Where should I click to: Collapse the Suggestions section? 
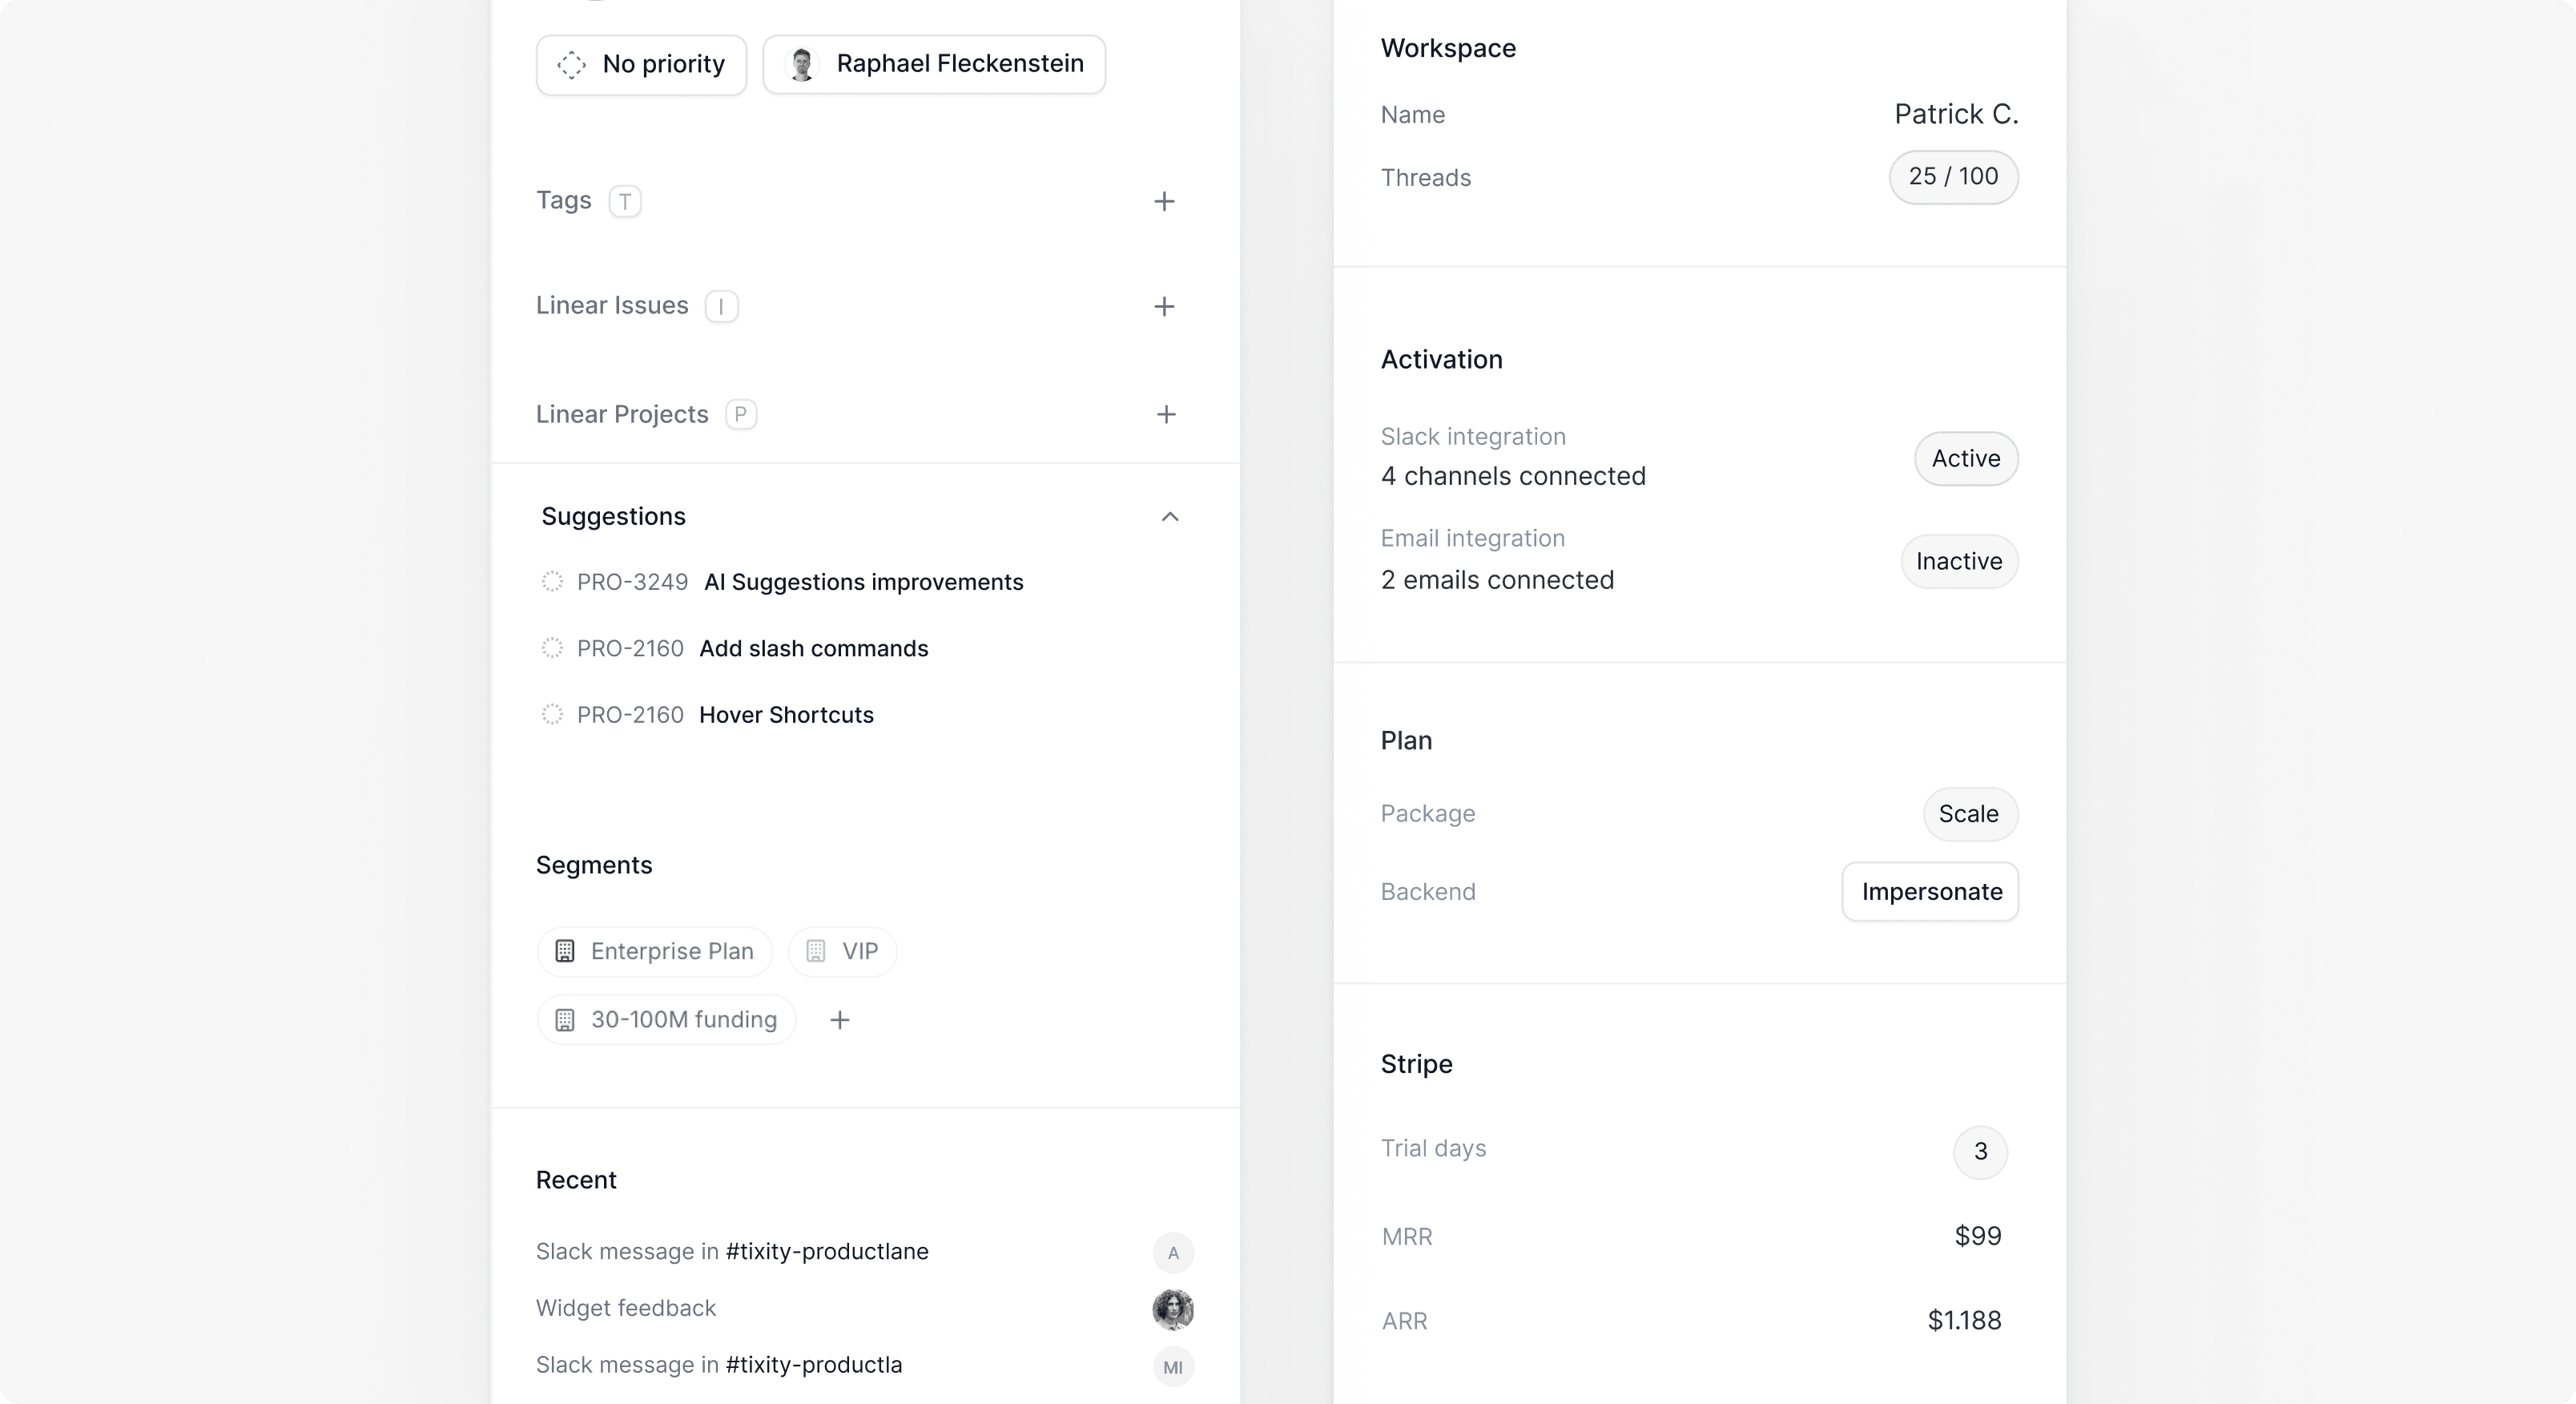pos(1170,516)
